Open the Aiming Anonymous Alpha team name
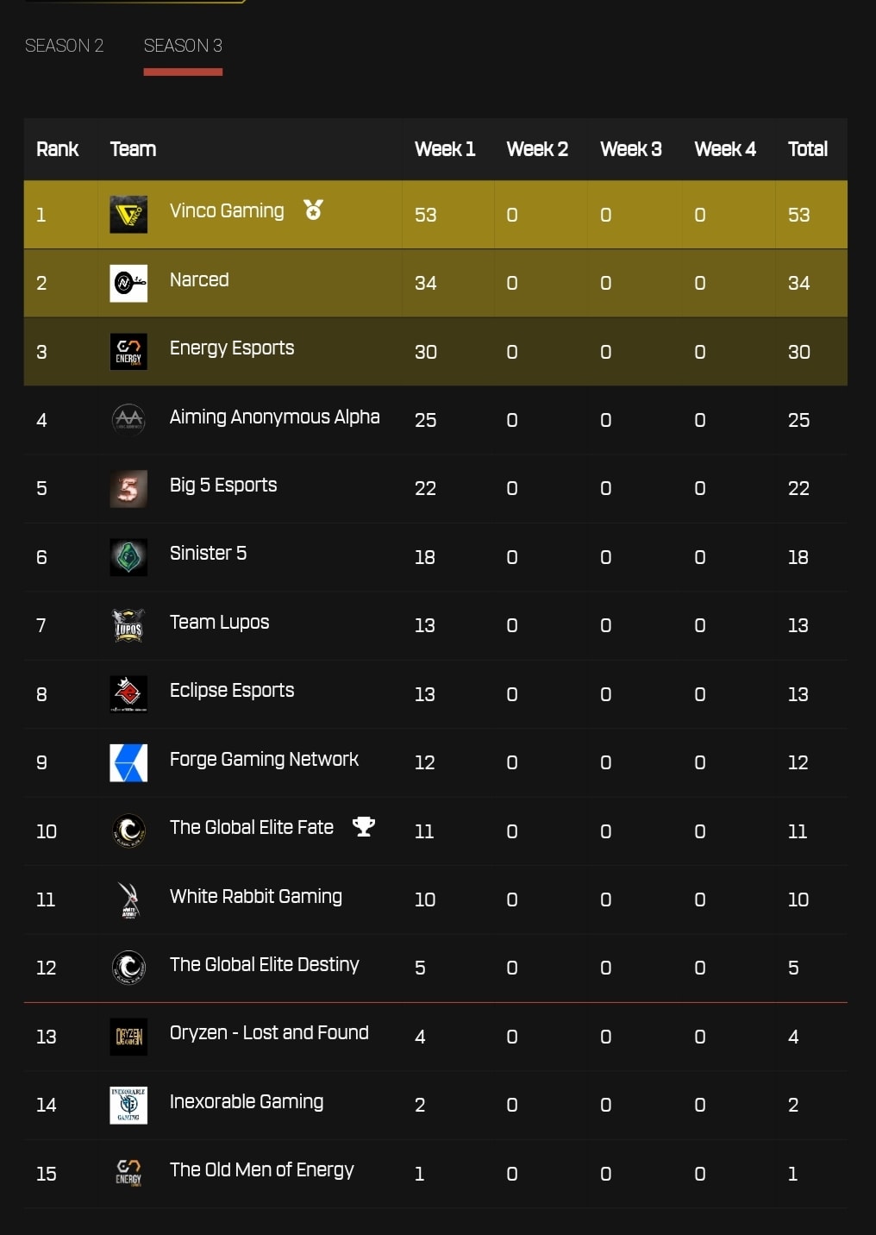This screenshot has height=1235, width=876. pos(274,417)
